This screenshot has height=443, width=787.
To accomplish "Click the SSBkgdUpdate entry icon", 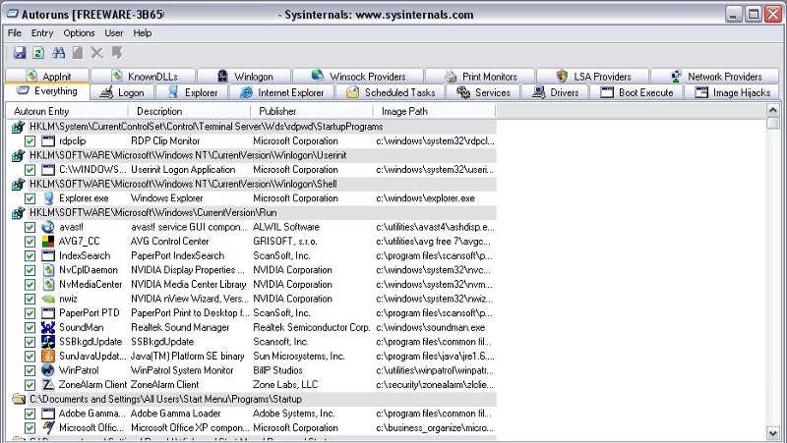I will coord(47,342).
